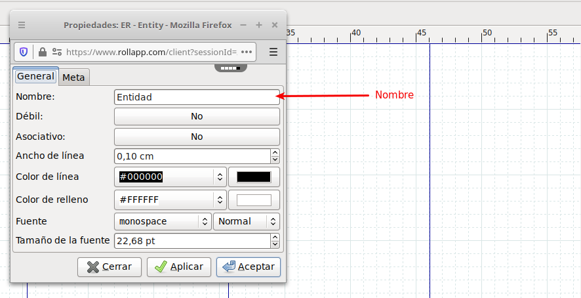The height and width of the screenshot is (298, 581).
Task: Open the window menu icon in title bar
Action: point(22,25)
